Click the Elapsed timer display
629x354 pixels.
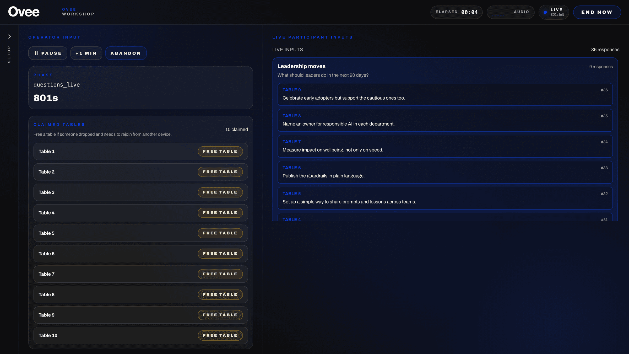tap(456, 12)
